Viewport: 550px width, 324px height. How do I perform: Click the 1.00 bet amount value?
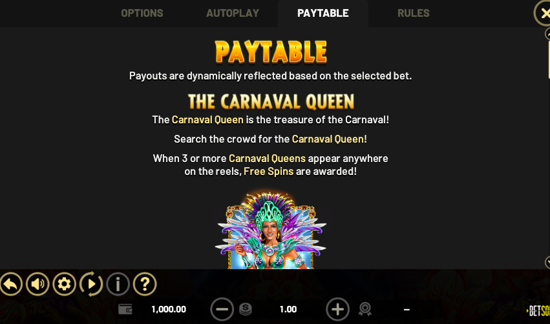(x=288, y=309)
